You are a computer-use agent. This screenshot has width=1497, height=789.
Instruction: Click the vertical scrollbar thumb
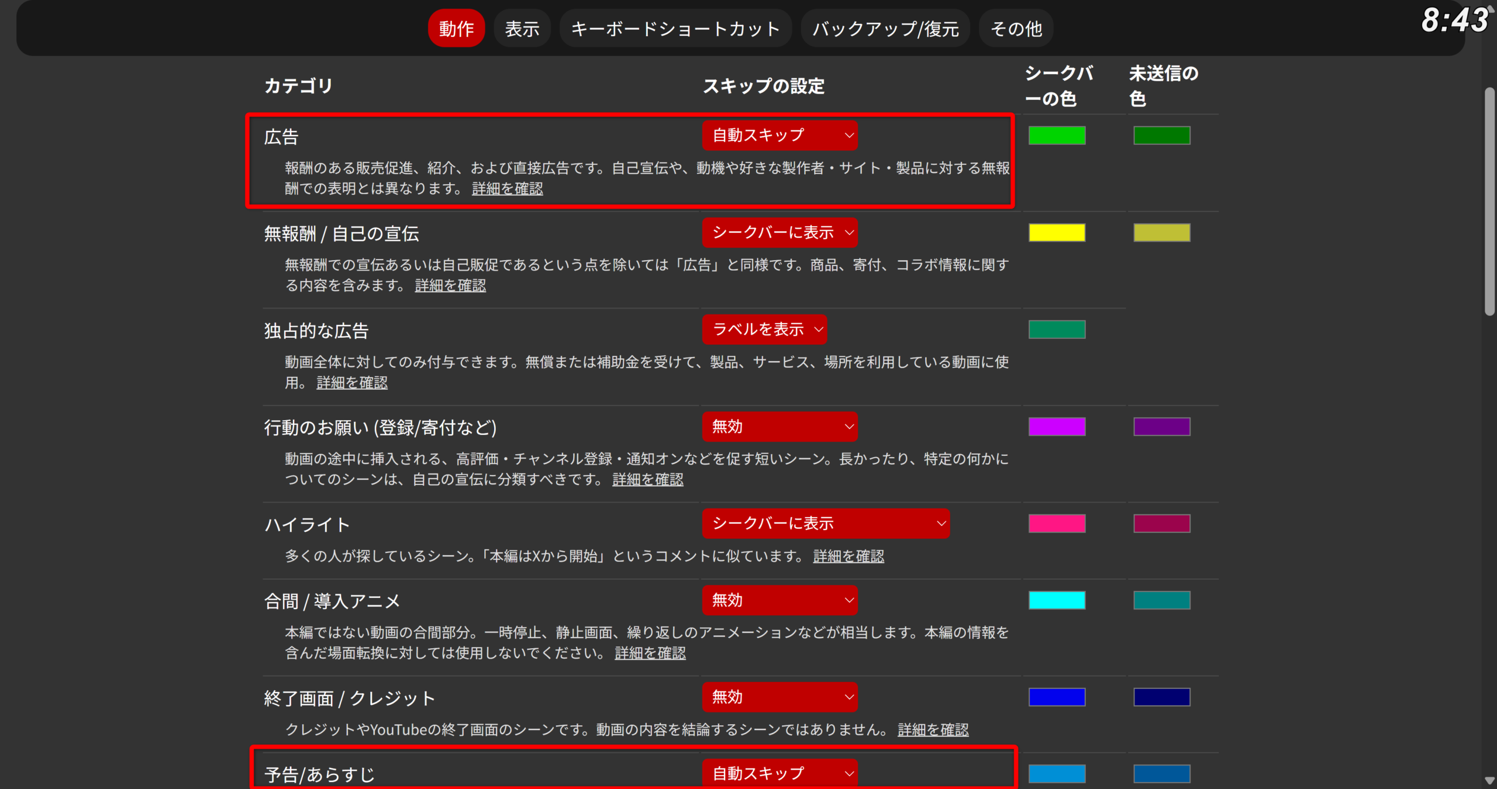tap(1489, 202)
